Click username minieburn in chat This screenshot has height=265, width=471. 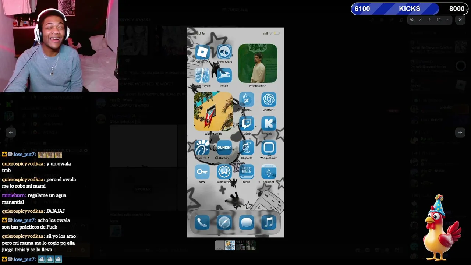14,195
